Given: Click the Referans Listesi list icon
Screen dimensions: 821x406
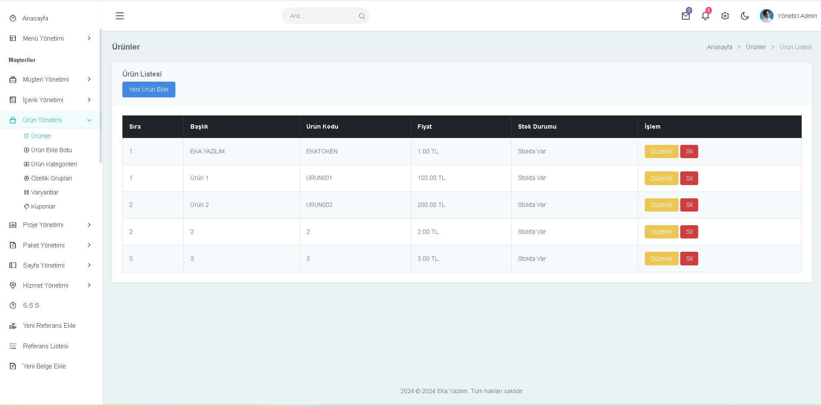Looking at the screenshot, I should pyautogui.click(x=13, y=346).
